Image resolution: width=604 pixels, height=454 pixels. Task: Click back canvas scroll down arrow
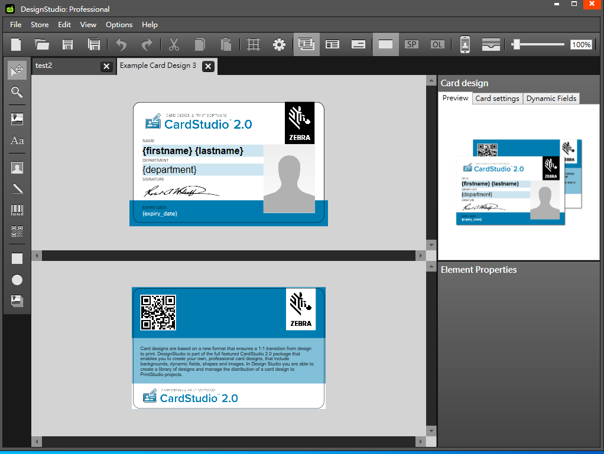pos(431,431)
